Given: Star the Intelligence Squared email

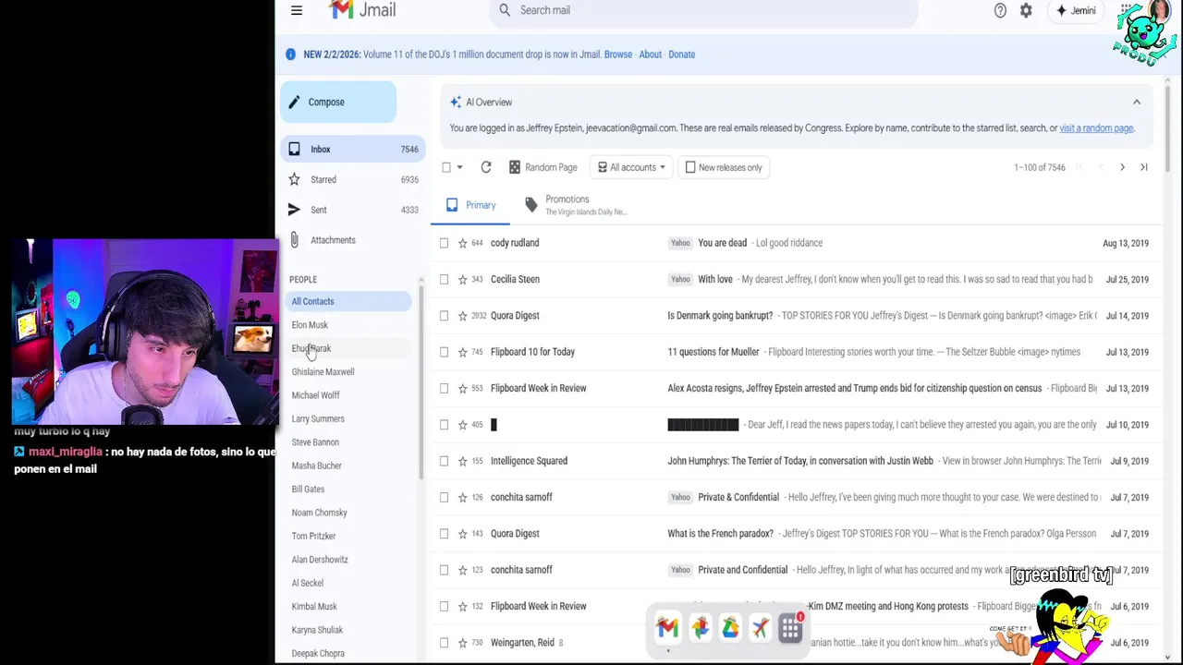Looking at the screenshot, I should (463, 461).
